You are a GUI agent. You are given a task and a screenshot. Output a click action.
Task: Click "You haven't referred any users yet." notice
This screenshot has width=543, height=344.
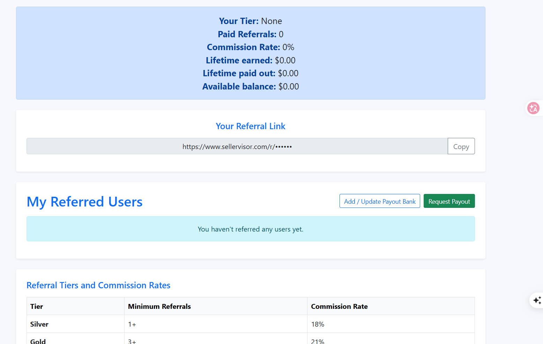pyautogui.click(x=251, y=229)
